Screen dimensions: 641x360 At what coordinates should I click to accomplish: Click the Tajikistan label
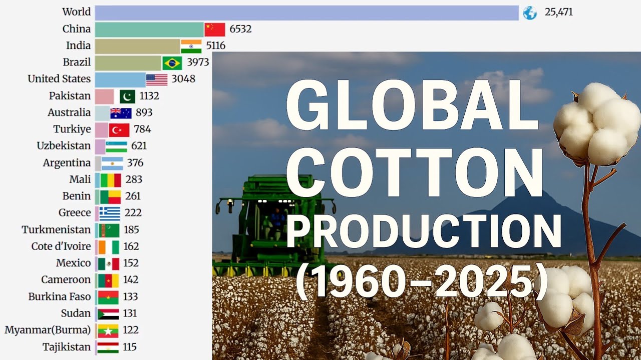coord(67,347)
